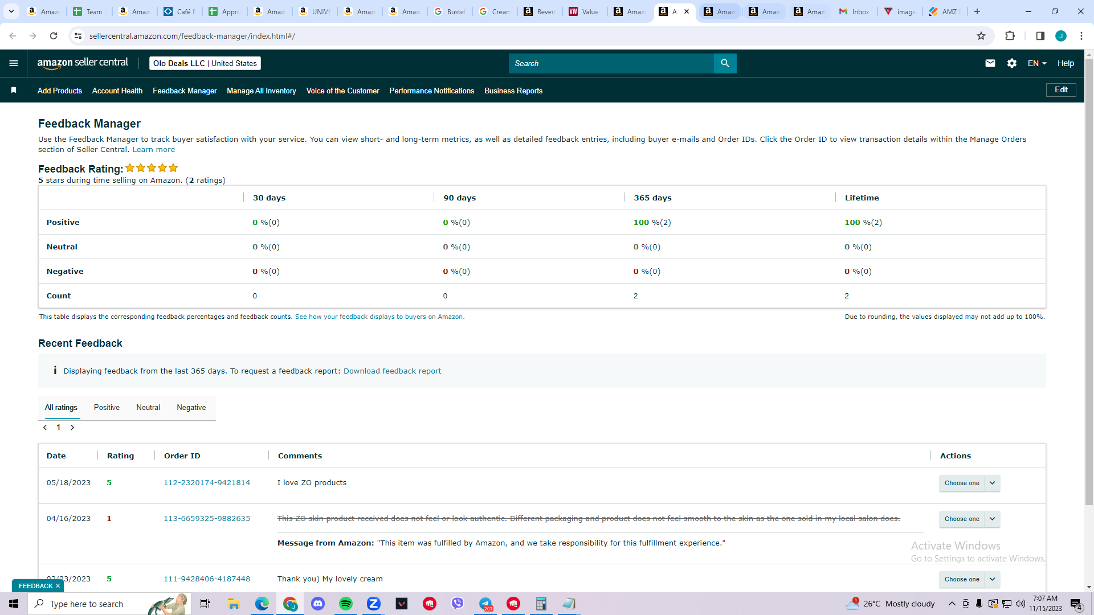Close the FEEDBACK widget with X
Image resolution: width=1094 pixels, height=615 pixels.
click(x=58, y=586)
